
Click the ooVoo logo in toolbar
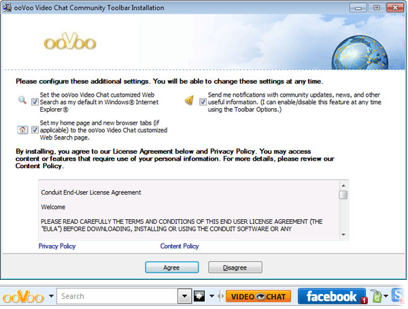pyautogui.click(x=23, y=297)
